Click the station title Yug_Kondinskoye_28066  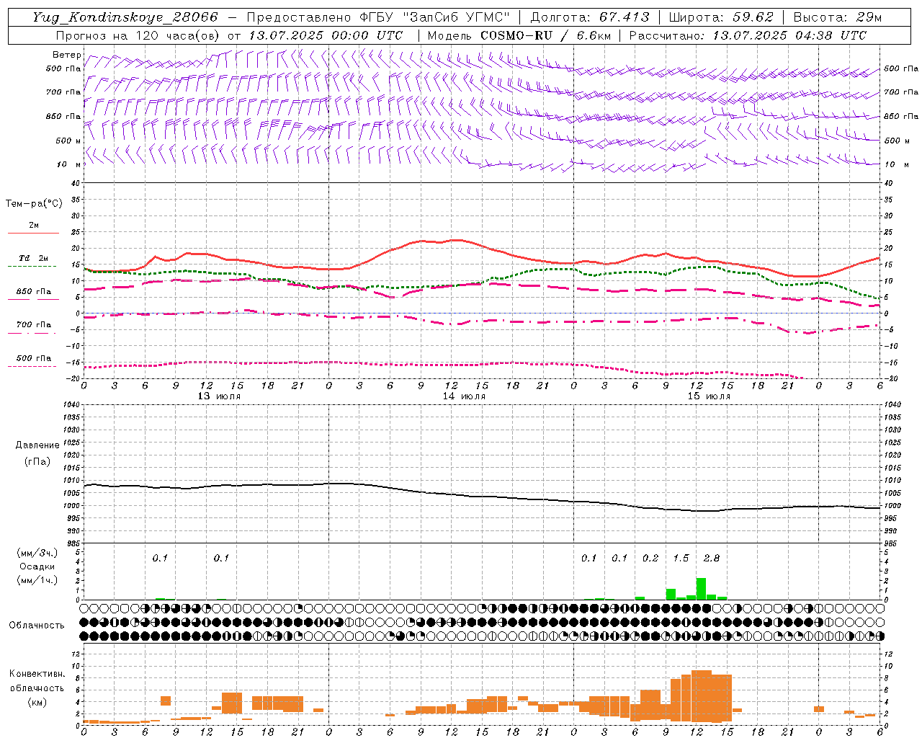click(125, 17)
